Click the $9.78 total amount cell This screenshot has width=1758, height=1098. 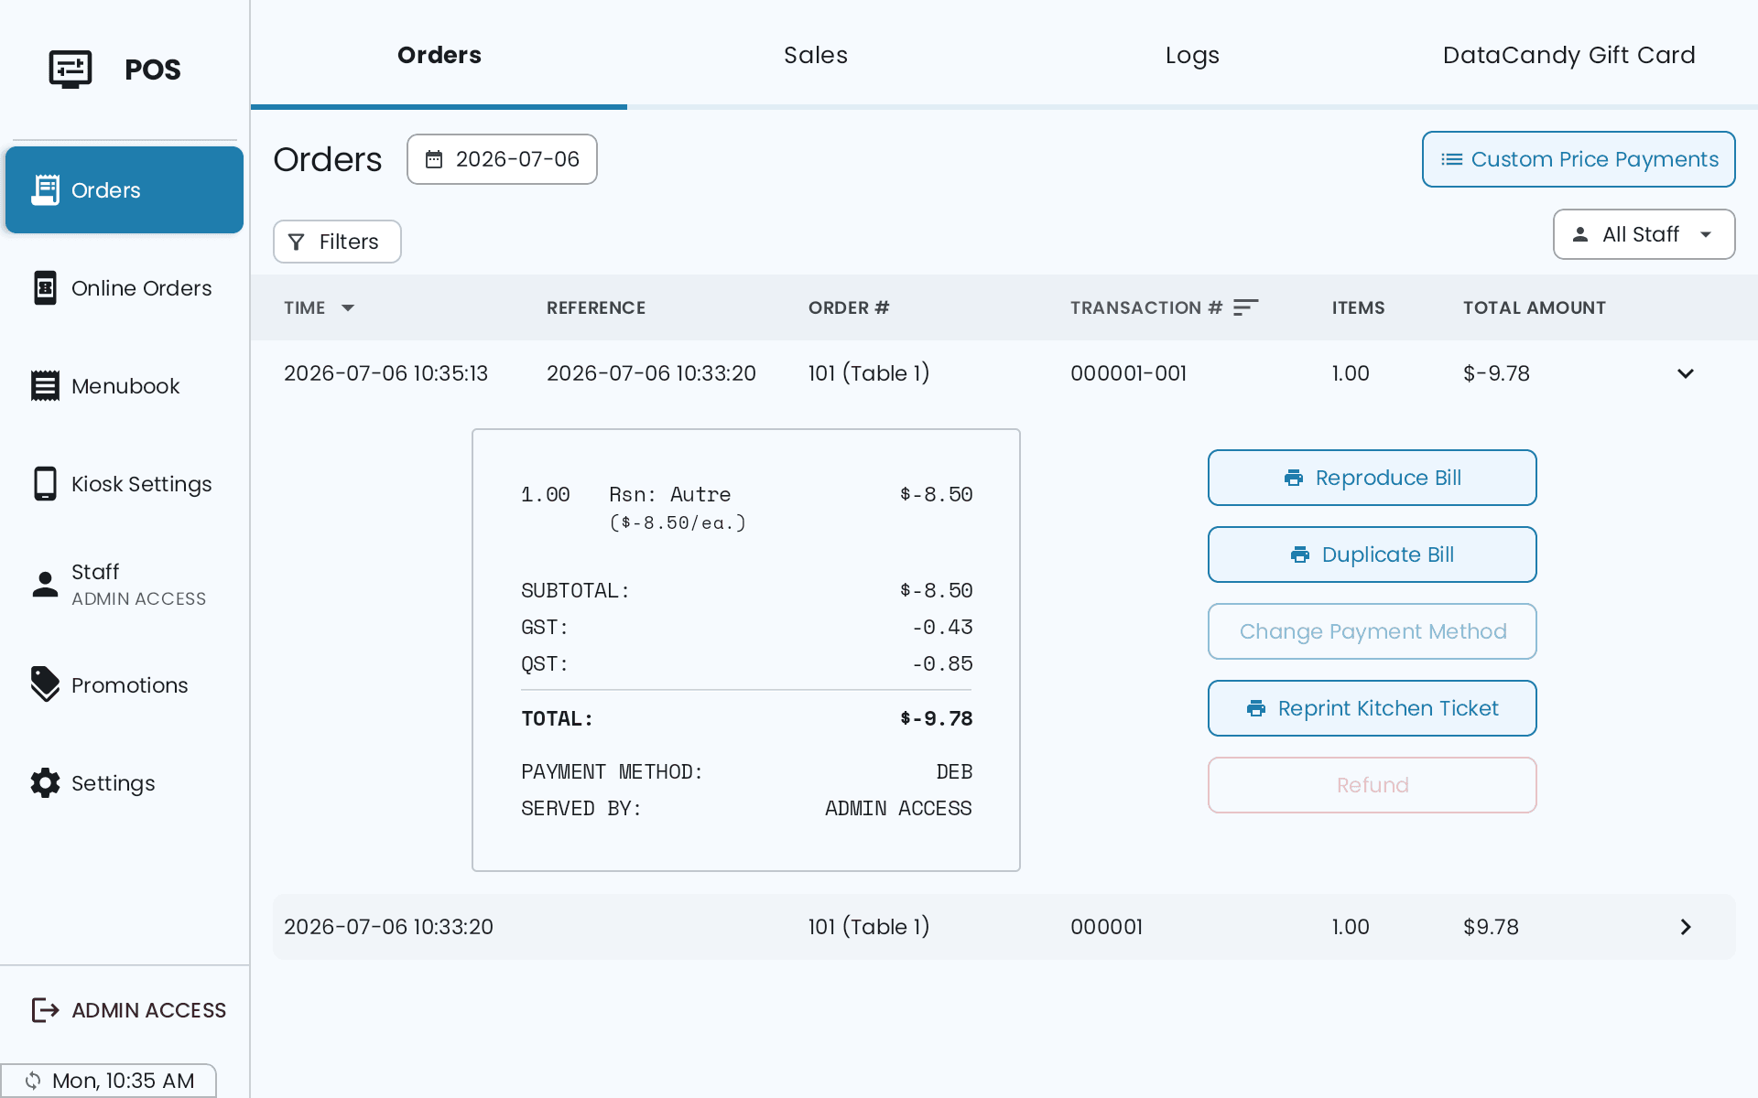pyautogui.click(x=1491, y=927)
